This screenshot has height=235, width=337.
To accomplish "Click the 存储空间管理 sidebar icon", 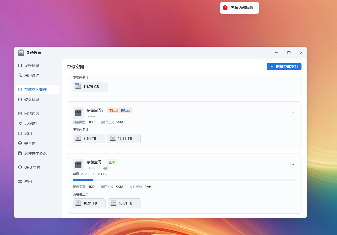I will 20,90.
